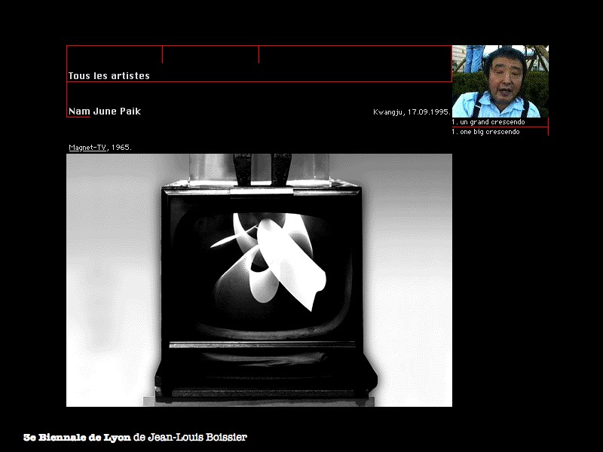Select the caption "1. un grand crescendo"
Viewport: 603px width, 452px height.
pyautogui.click(x=488, y=122)
